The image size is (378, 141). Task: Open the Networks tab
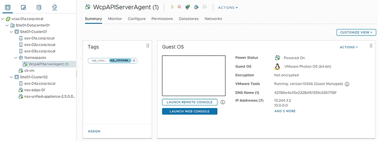tap(213, 19)
